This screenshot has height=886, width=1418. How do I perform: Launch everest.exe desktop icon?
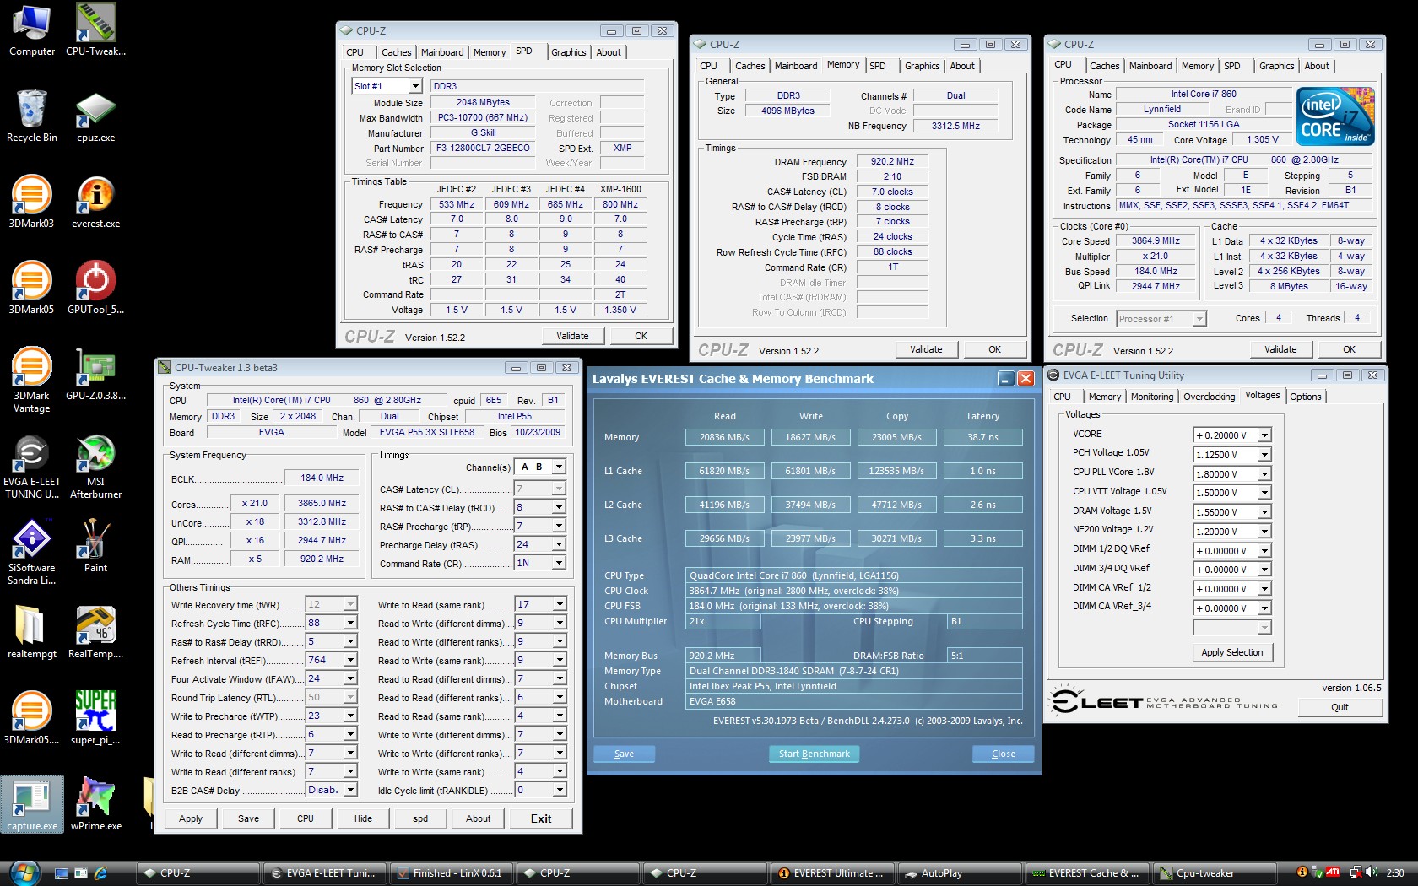[x=95, y=203]
